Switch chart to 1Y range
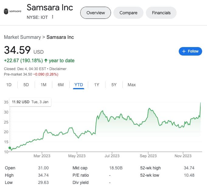Viewport: 207px width, 187px height. pyautogui.click(x=97, y=85)
